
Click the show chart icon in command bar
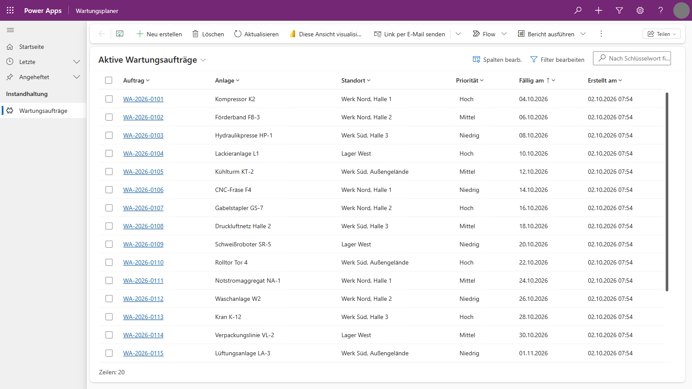coord(120,34)
